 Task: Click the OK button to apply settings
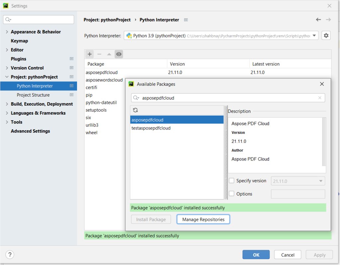tap(256, 254)
